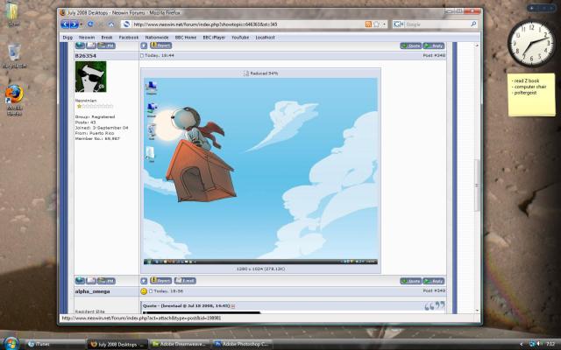Viewport: 561px width, 350px height.
Task: Open the Mozilla Firefox desktop shortcut
Action: [14, 101]
